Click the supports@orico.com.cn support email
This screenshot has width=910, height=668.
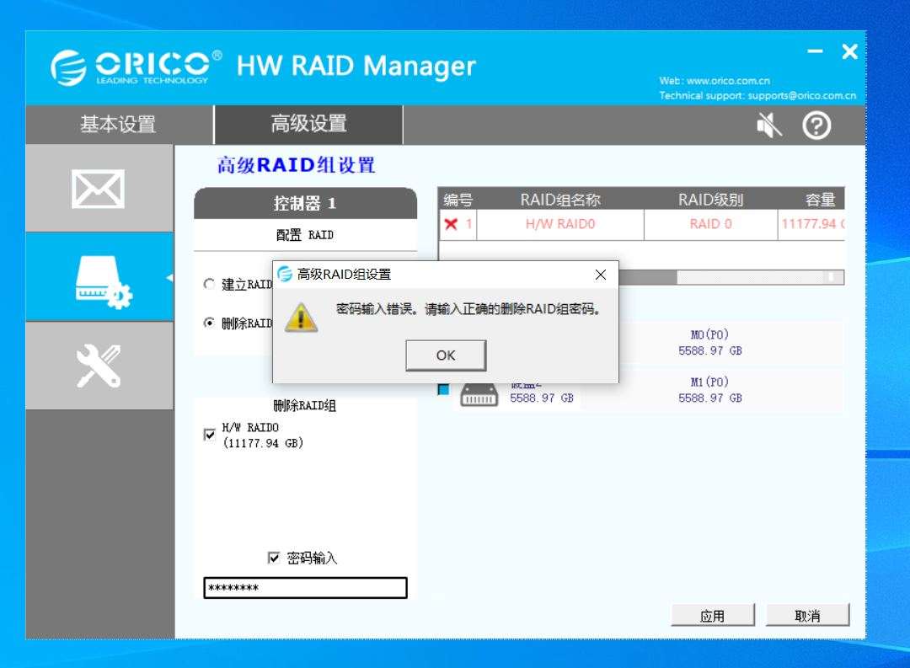[x=801, y=95]
